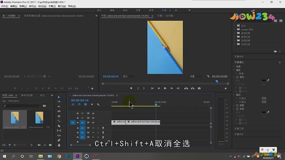Pick background color with eyedropper

(268, 112)
